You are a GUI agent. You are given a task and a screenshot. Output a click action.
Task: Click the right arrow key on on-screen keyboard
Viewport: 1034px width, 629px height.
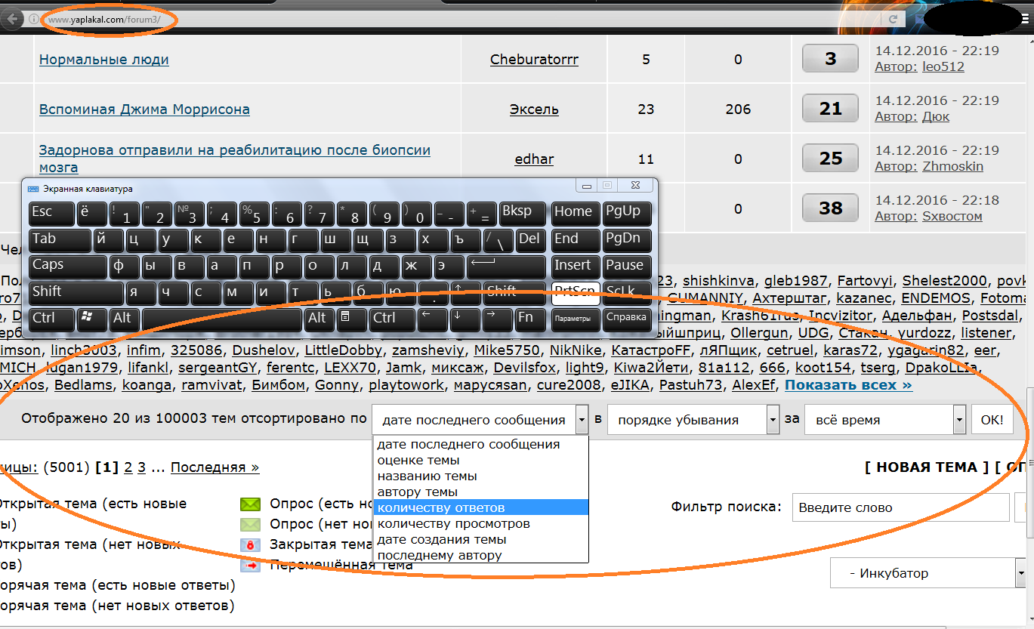(x=498, y=319)
